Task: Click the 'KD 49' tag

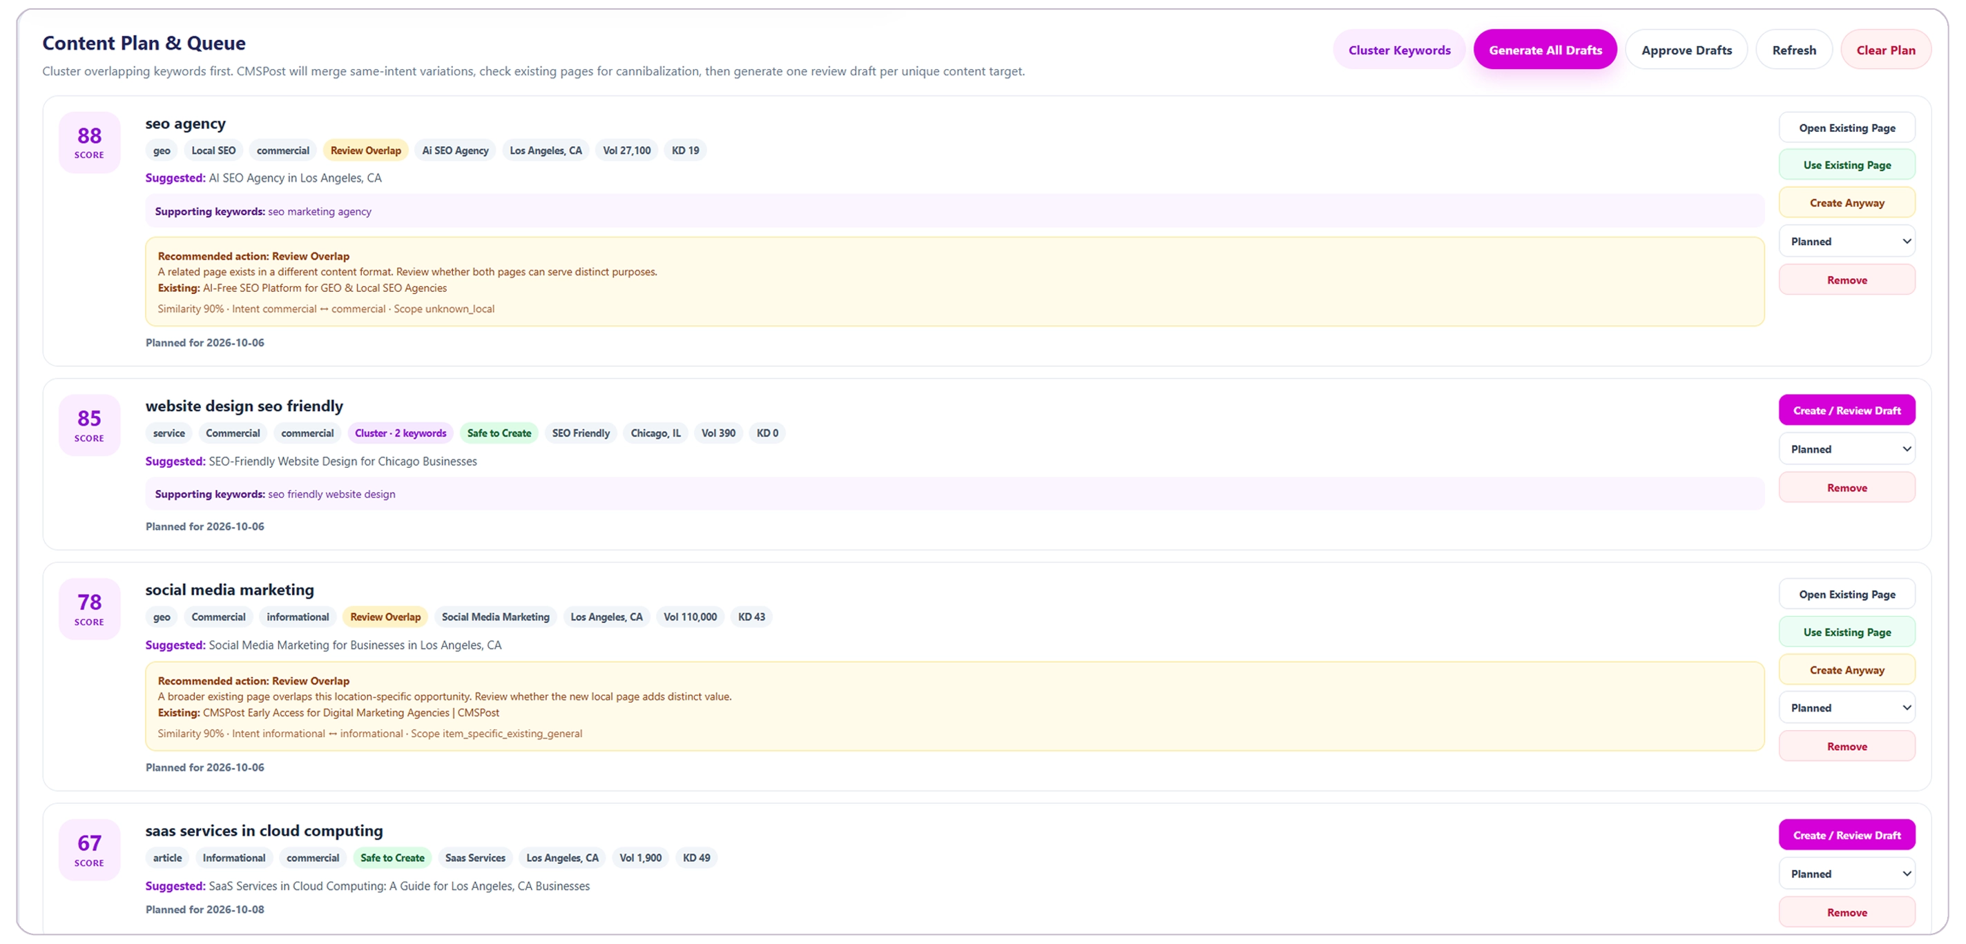Action: pos(696,858)
